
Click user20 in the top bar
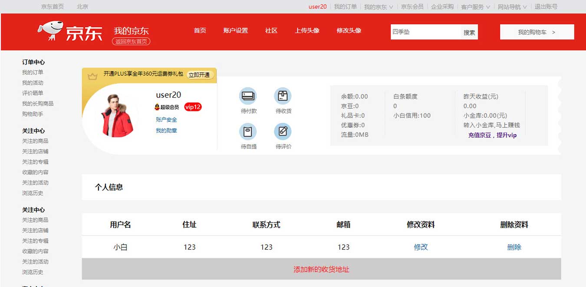(x=318, y=7)
